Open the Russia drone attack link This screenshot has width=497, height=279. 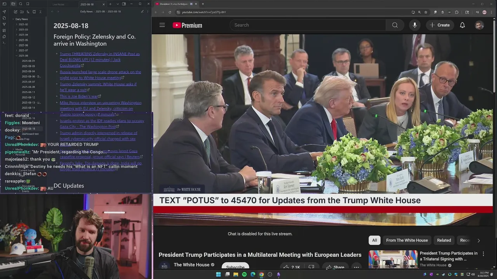pos(100,75)
